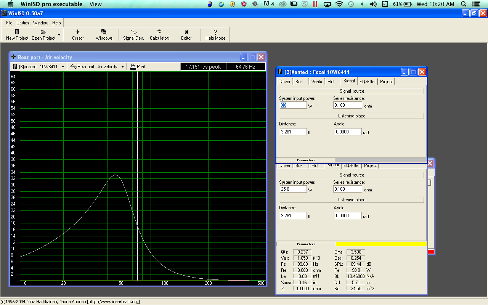Open View menu in macOS menu bar

[96, 4]
